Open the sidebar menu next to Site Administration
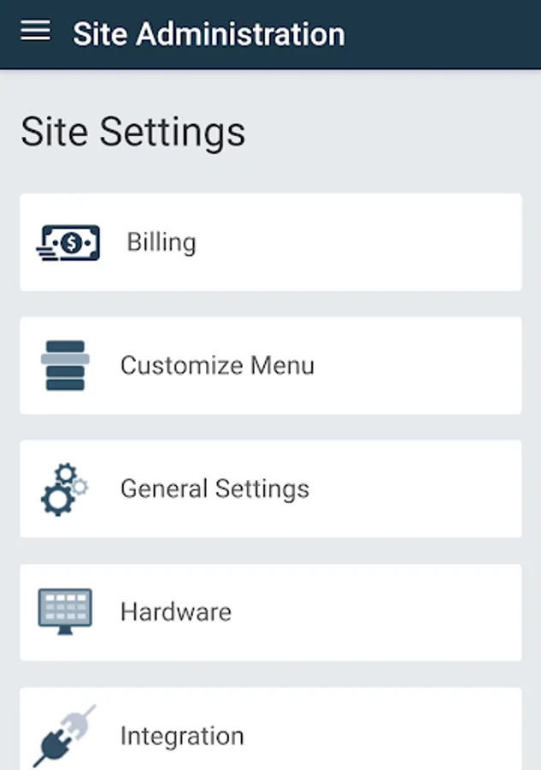541x770 pixels. click(34, 31)
